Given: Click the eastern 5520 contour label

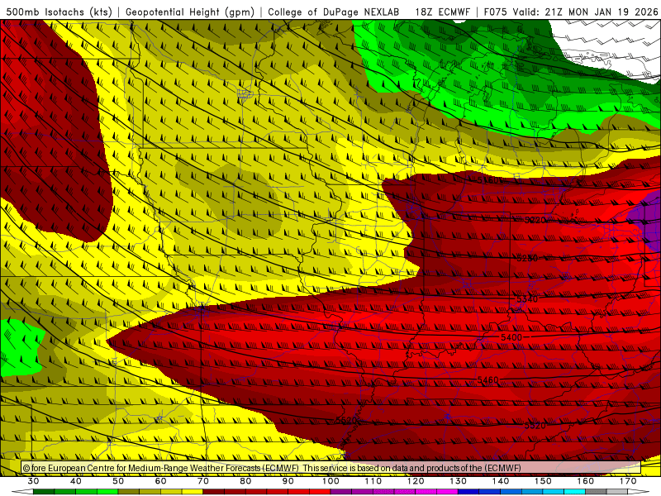Looking at the screenshot, I should point(535,426).
